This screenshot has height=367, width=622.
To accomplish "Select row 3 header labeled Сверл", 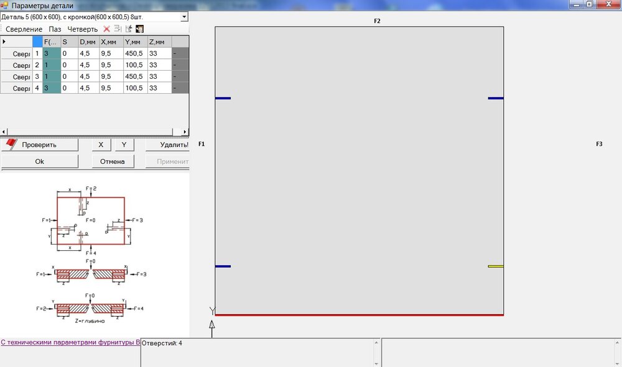I will (16, 76).
